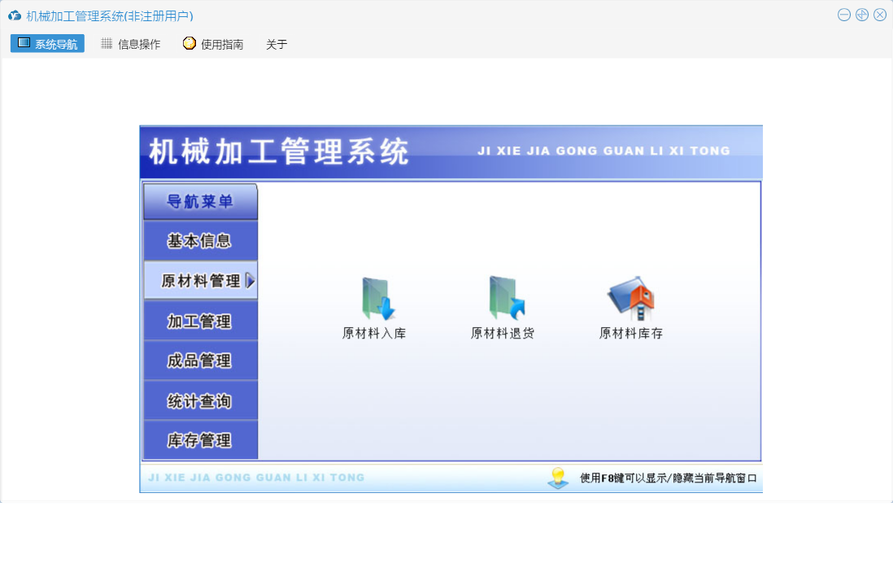
Task: Click the arrow beside 原材料管理
Action: (250, 280)
